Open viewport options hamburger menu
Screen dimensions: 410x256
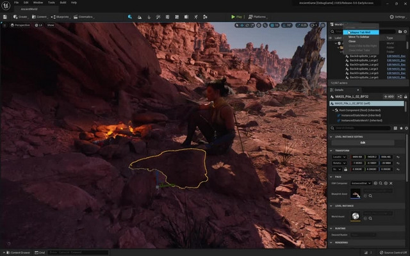tap(4, 26)
